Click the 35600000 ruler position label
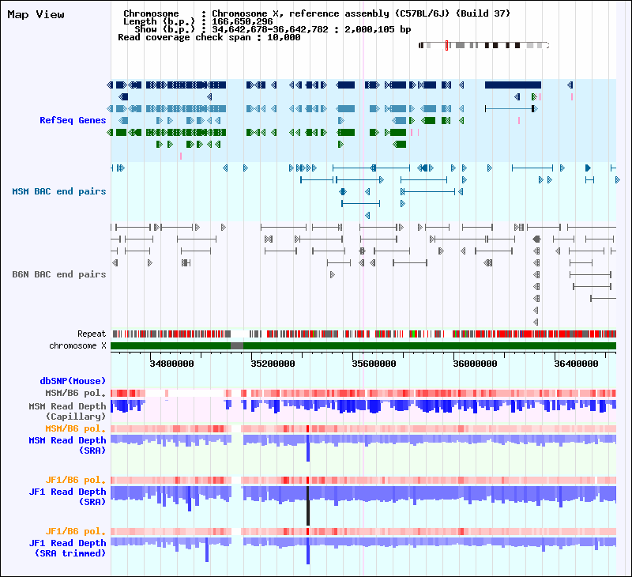This screenshot has width=632, height=577. (374, 364)
